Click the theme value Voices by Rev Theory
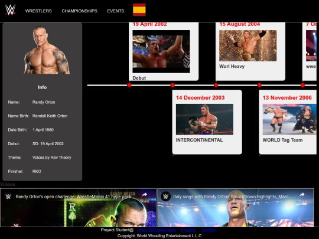319x239 pixels. [52, 158]
